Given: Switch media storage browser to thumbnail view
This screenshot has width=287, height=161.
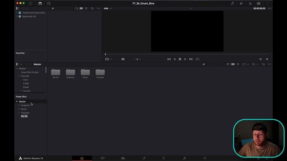Looking at the screenshot, I should pos(81,8).
